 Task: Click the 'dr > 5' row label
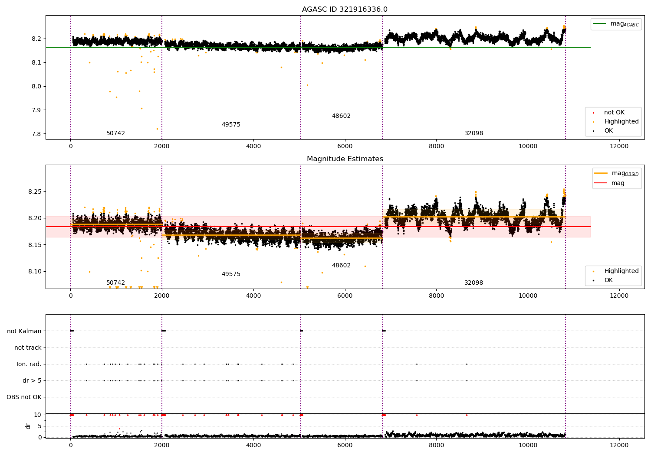pos(32,381)
